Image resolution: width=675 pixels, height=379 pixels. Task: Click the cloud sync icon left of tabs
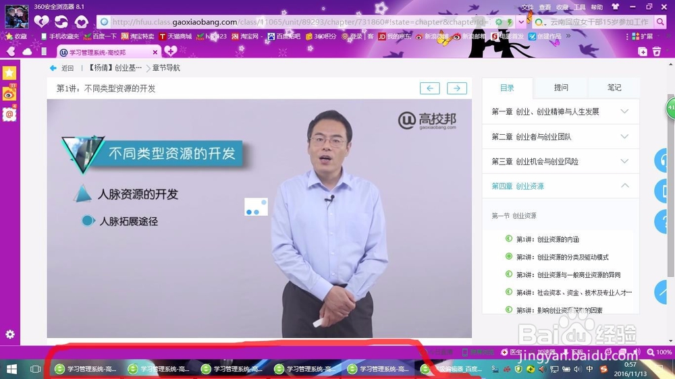click(27, 52)
